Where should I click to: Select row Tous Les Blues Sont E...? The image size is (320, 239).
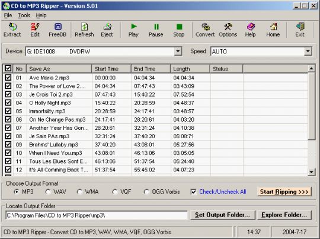(155, 161)
